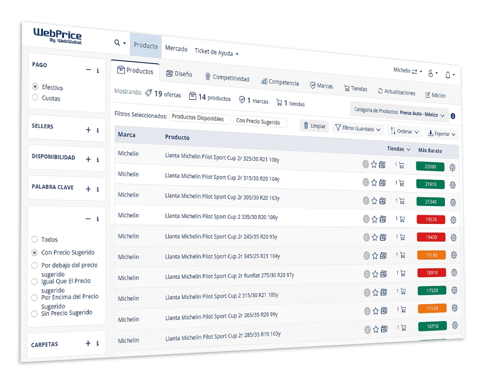Open the Ordenar dropdown

(405, 131)
